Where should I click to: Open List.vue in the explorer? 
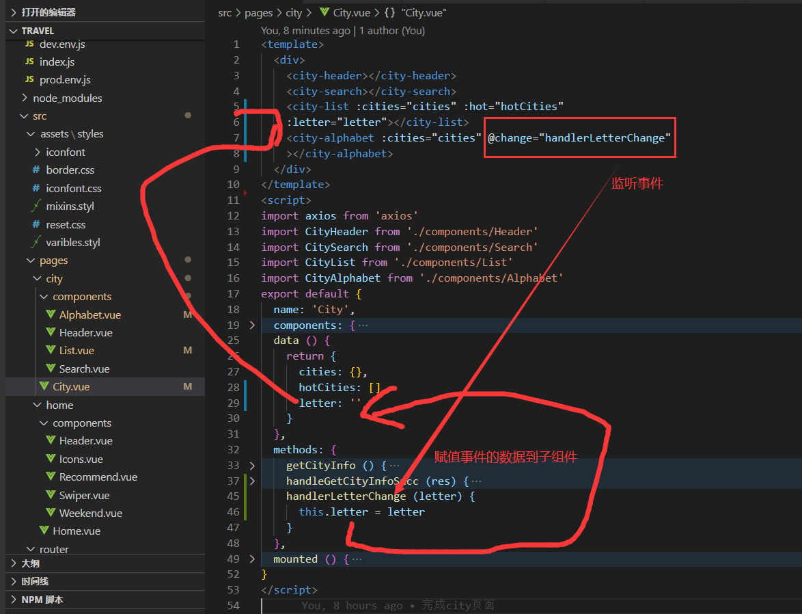(x=77, y=350)
